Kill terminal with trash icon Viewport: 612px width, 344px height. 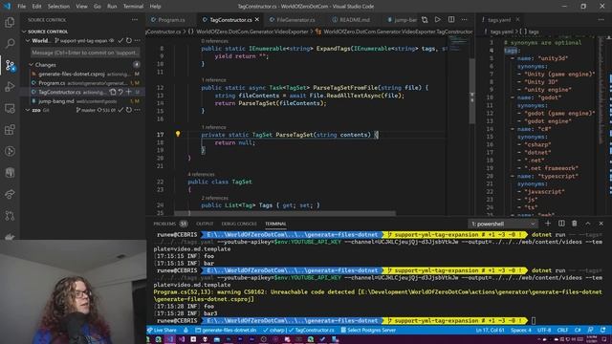click(x=575, y=224)
